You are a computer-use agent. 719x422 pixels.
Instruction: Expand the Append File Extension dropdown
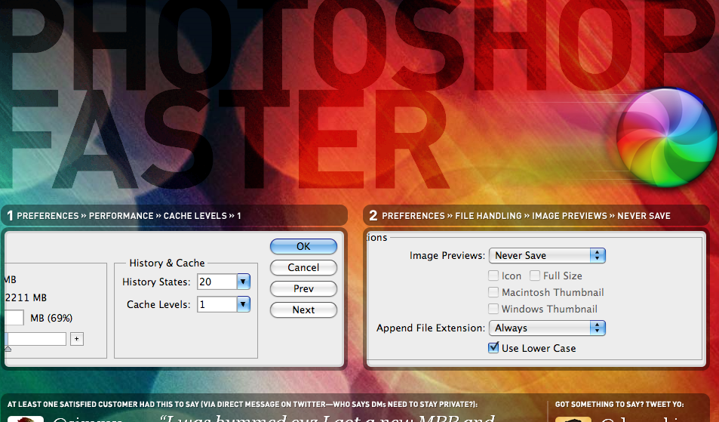click(x=547, y=328)
